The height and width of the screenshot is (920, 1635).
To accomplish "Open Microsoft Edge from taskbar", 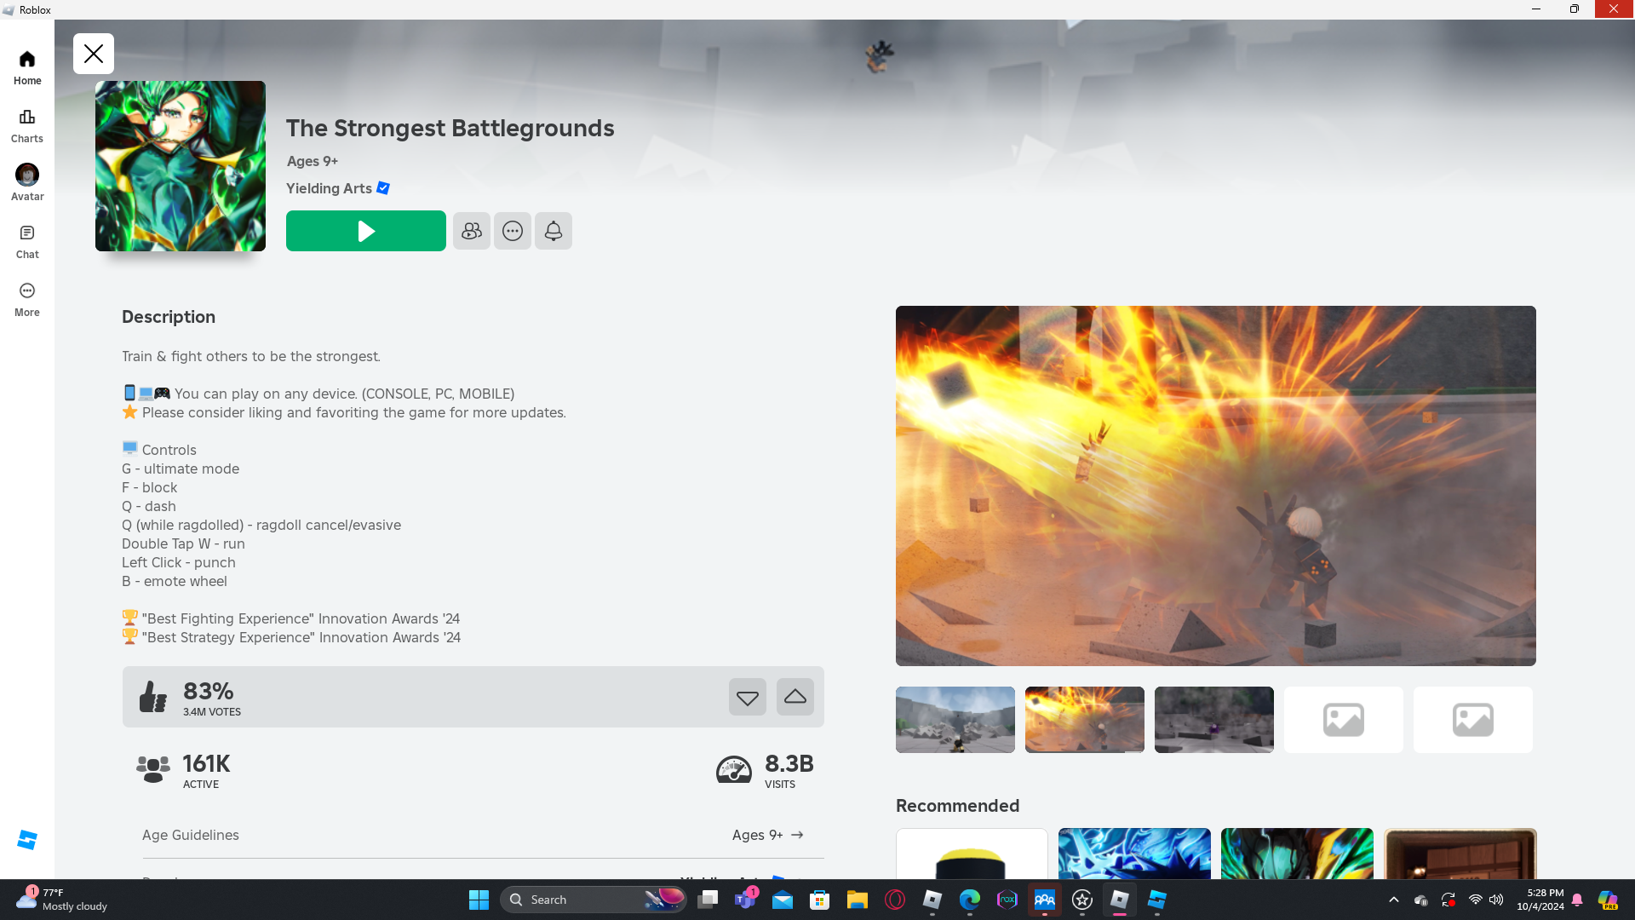I will pyautogui.click(x=970, y=900).
